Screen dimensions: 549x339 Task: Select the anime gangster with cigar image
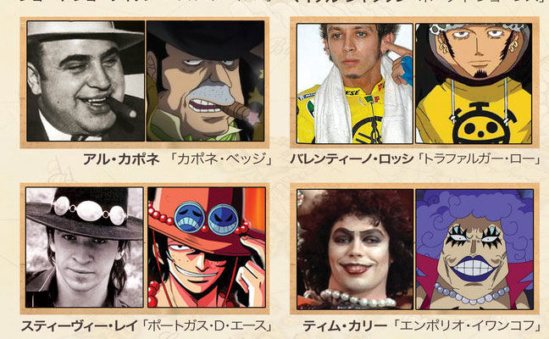coord(206,81)
